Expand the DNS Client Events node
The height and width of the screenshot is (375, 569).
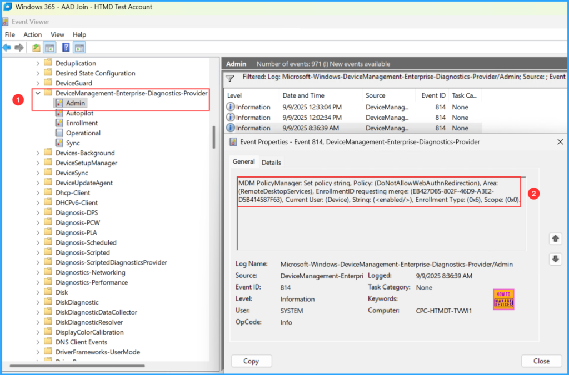coord(38,342)
